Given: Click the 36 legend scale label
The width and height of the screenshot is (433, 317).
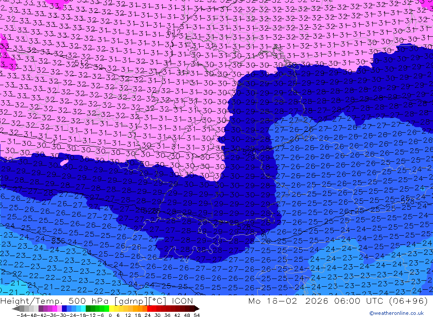Looking at the screenshot, I should (167, 315).
